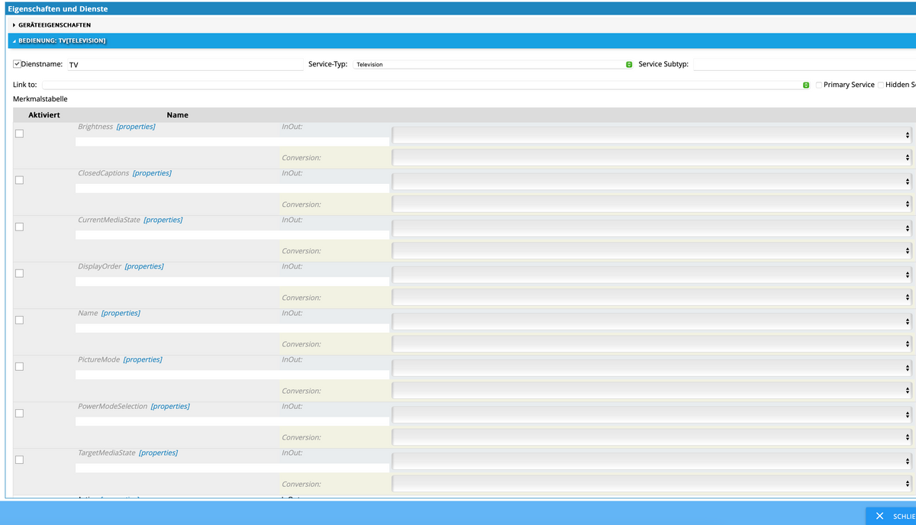The image size is (916, 525).
Task: Open the PictureMode InOut dropdown
Action: click(x=653, y=368)
